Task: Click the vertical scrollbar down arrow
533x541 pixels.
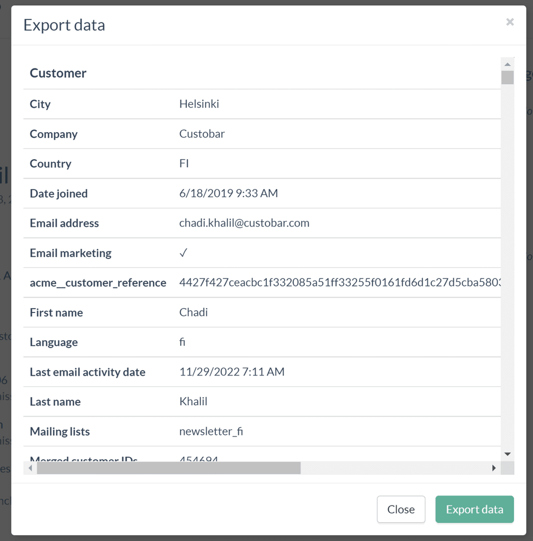Action: (507, 453)
